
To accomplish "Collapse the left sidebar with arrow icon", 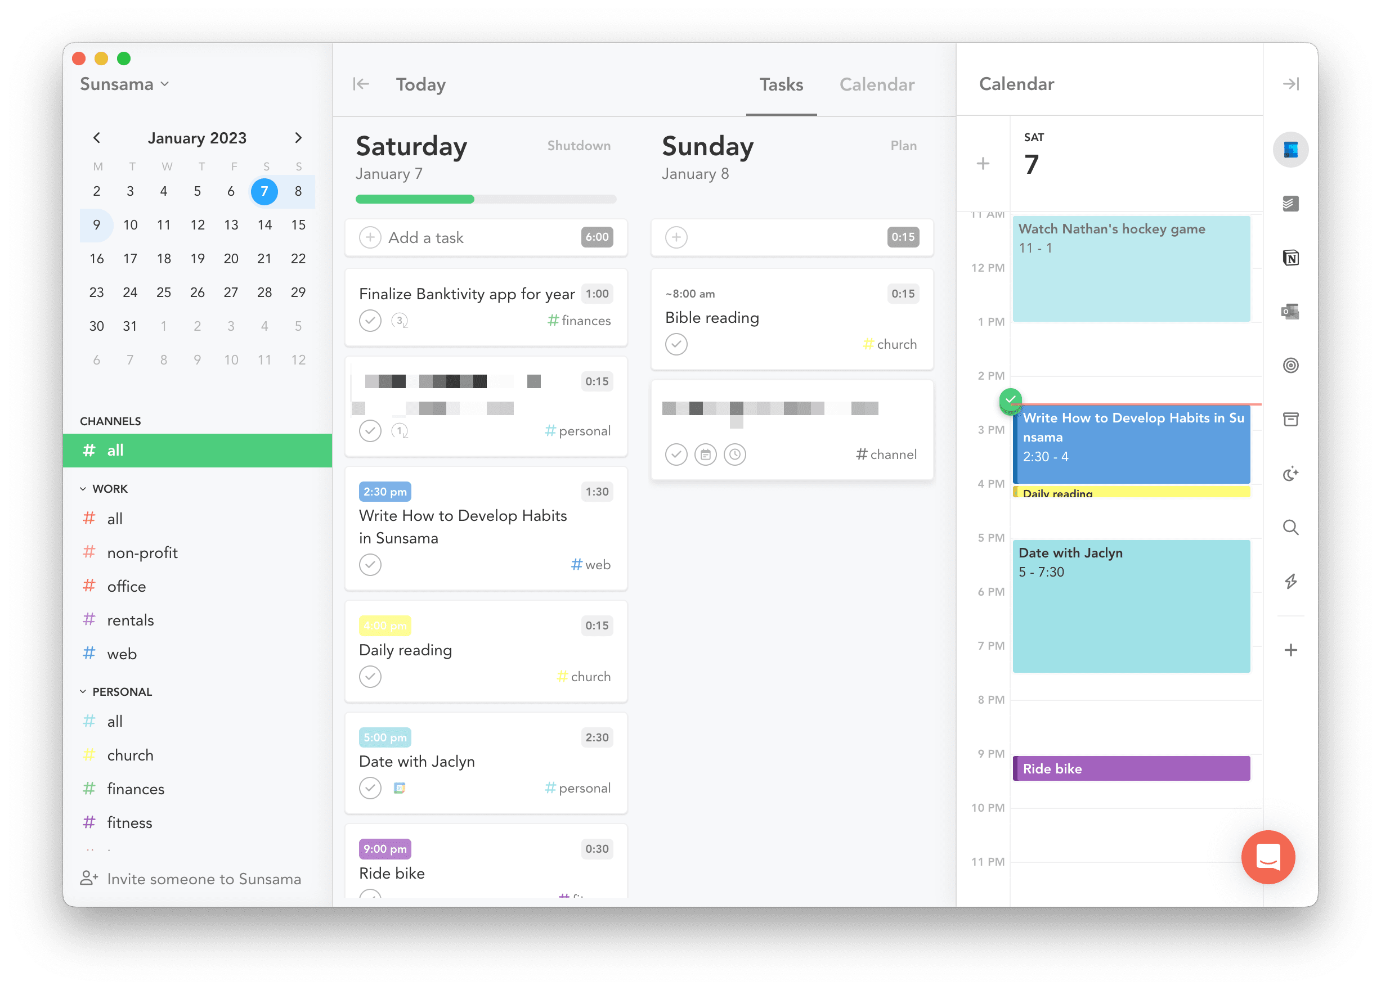I will point(361,84).
